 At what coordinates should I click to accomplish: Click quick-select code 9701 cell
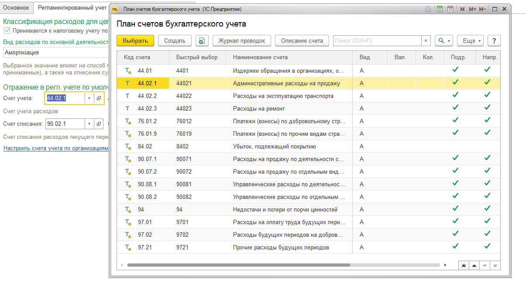pyautogui.click(x=197, y=222)
